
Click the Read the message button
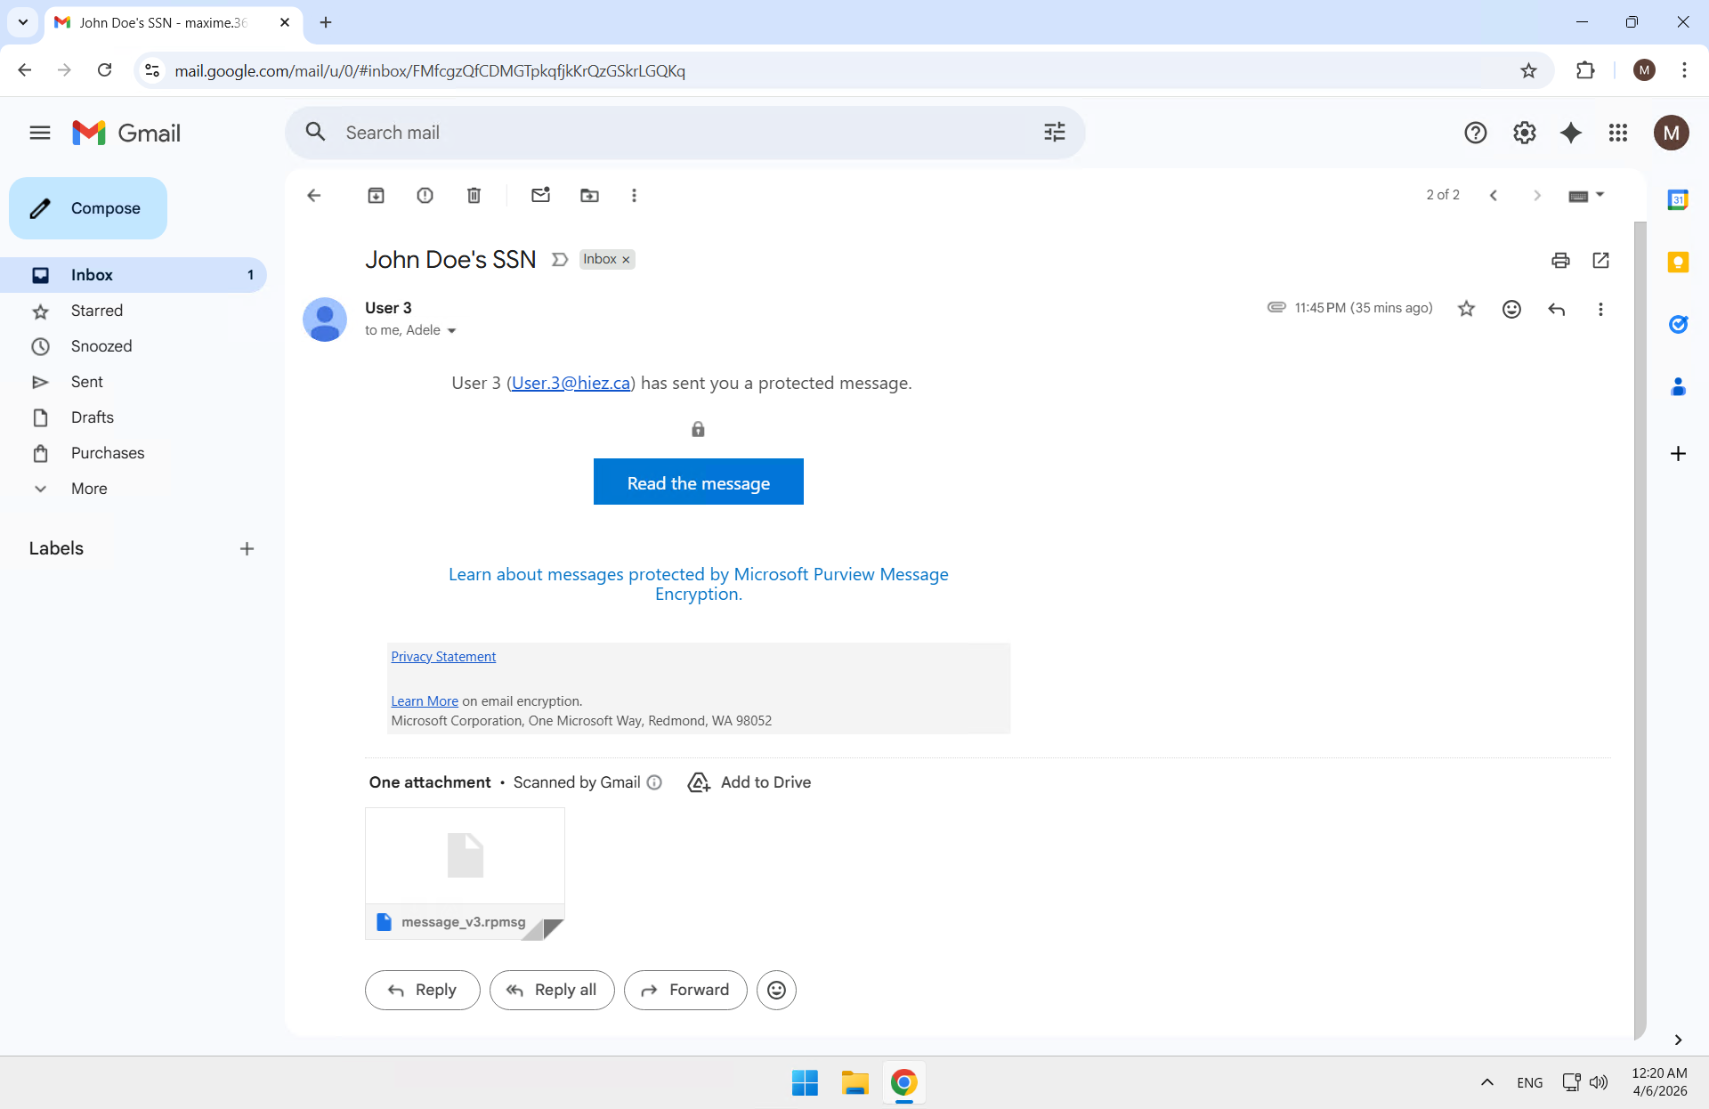698,482
